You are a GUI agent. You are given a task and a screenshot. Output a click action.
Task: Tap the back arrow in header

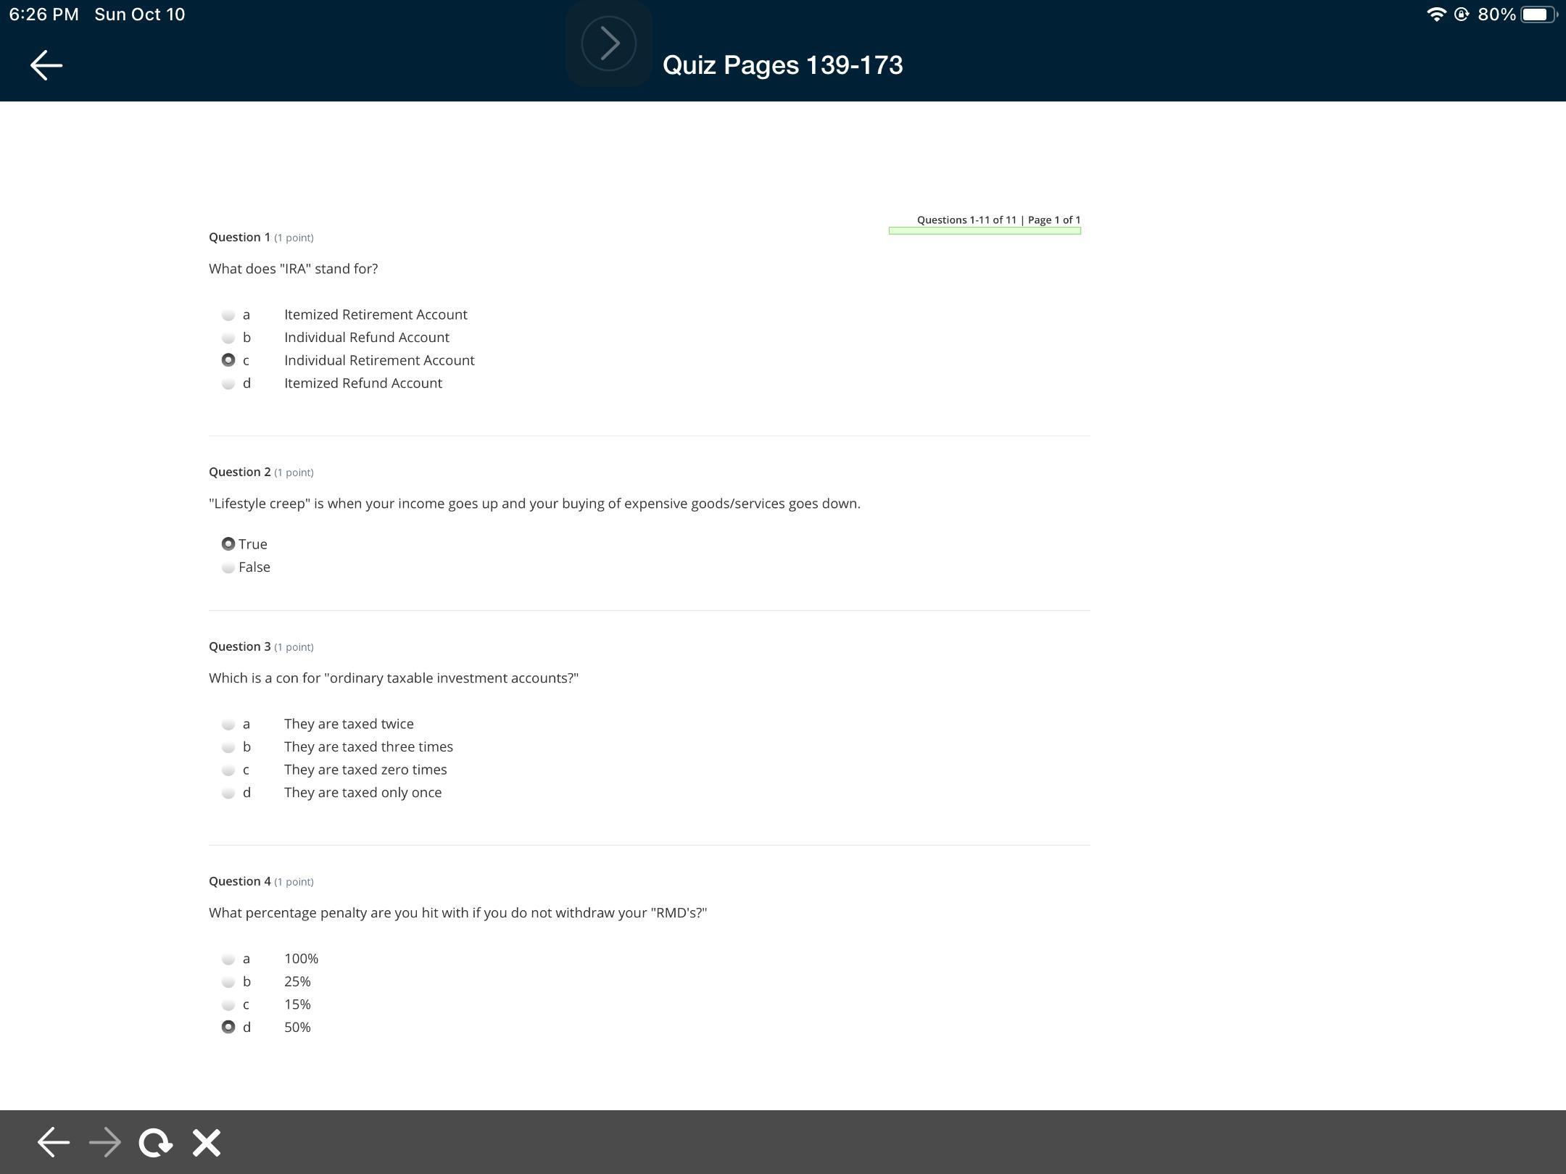coord(46,65)
